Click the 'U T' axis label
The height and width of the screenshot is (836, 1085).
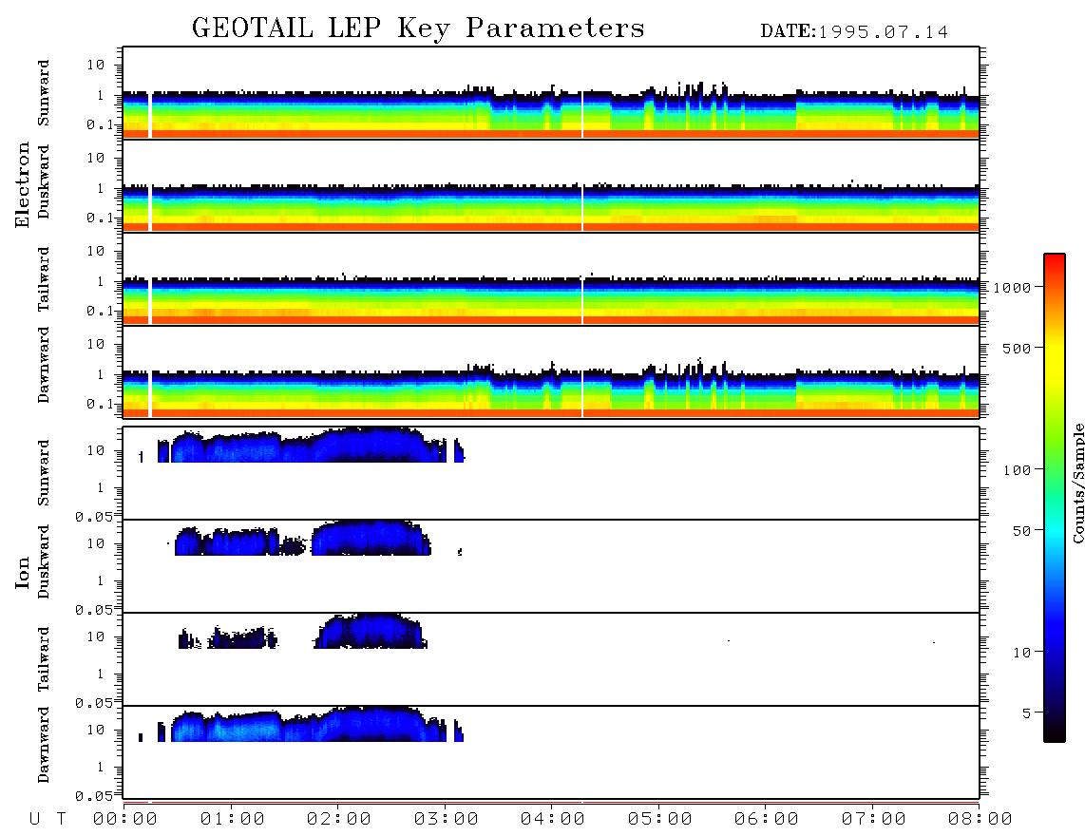point(48,819)
